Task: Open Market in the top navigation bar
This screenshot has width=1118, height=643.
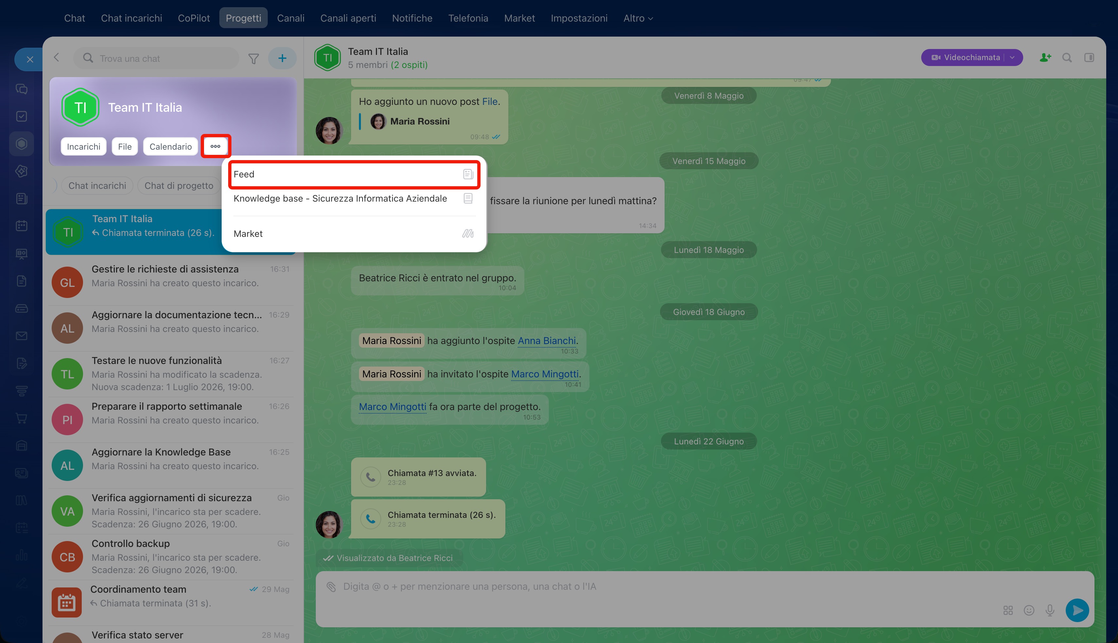Action: (x=519, y=18)
